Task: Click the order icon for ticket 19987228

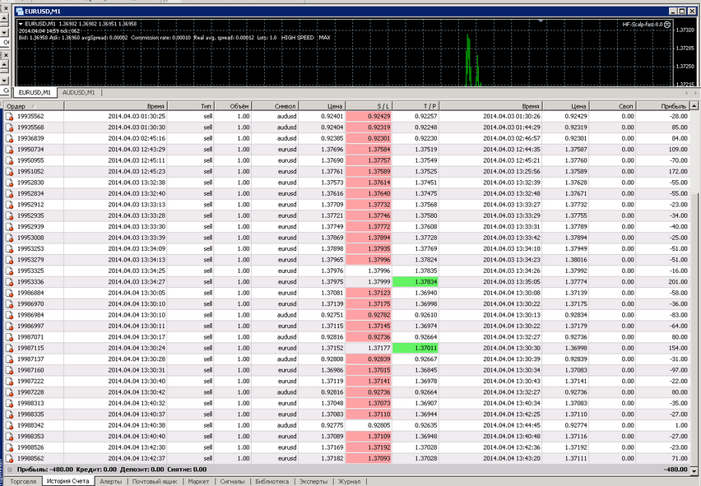Action: (9, 392)
